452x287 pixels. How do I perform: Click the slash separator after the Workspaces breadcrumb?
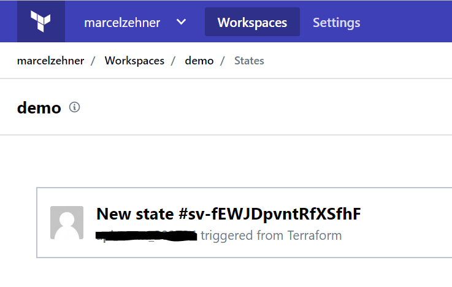(174, 61)
